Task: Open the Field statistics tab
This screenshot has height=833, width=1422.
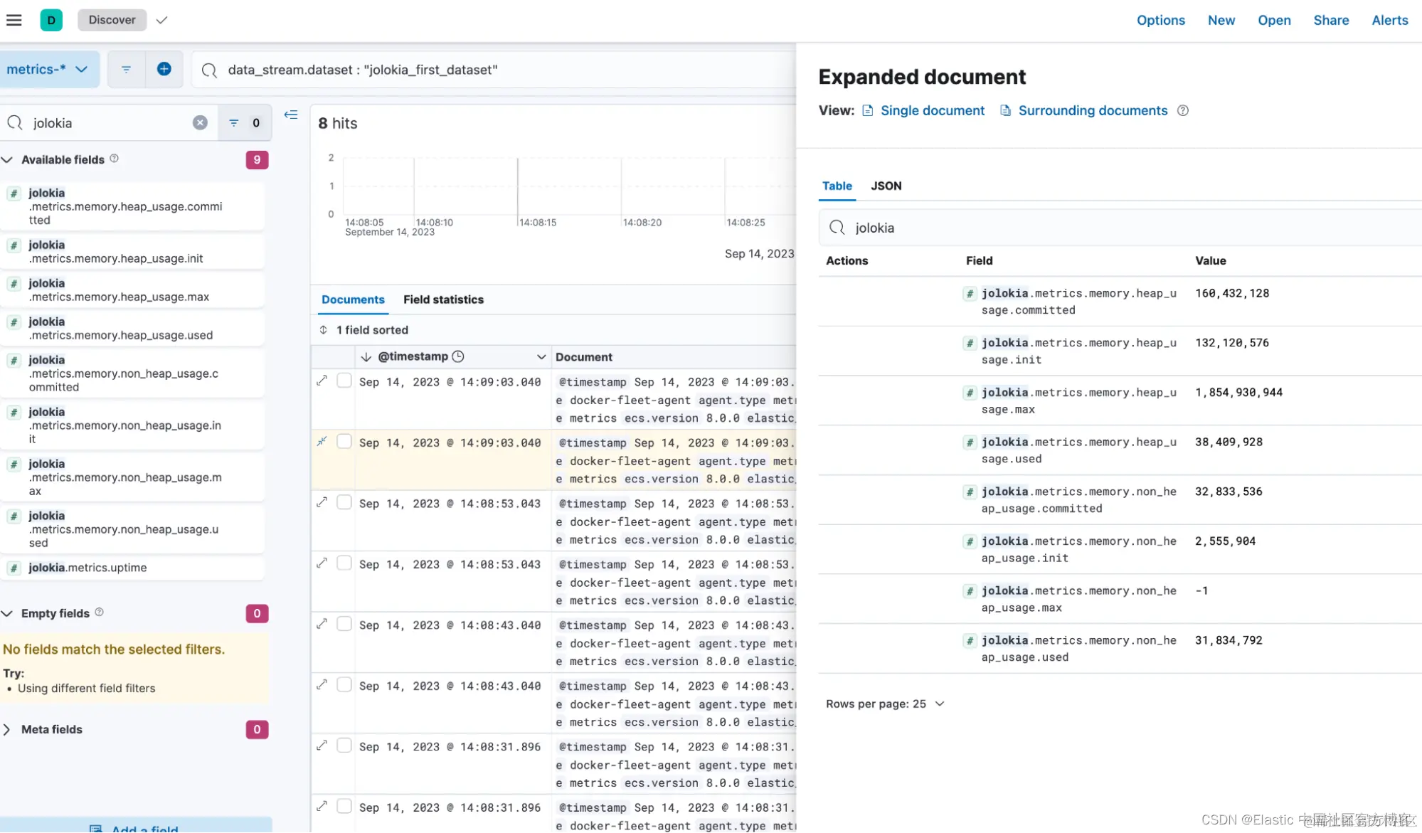Action: click(443, 299)
